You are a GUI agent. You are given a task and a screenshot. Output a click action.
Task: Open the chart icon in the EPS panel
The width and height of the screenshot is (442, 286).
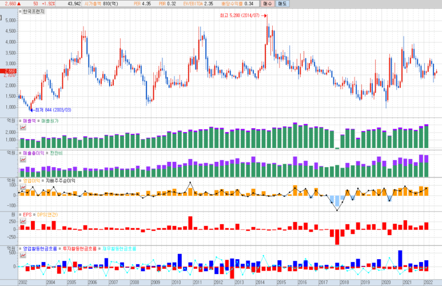coord(23,221)
